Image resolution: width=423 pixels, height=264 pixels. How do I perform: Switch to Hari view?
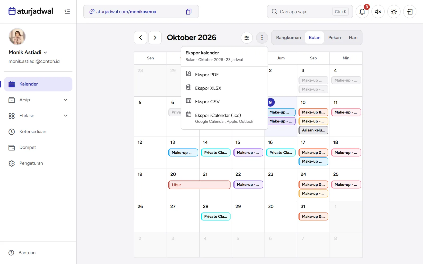(x=353, y=37)
